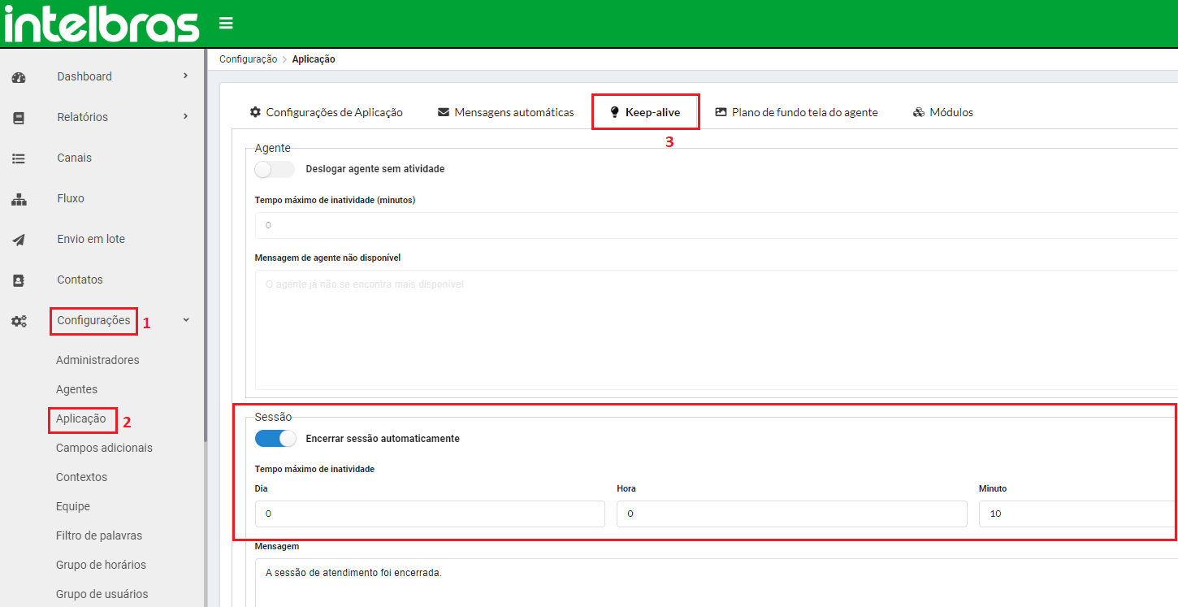This screenshot has width=1178, height=607.
Task: Disable Encerrar sessão automaticamente toggle
Action: (x=275, y=439)
